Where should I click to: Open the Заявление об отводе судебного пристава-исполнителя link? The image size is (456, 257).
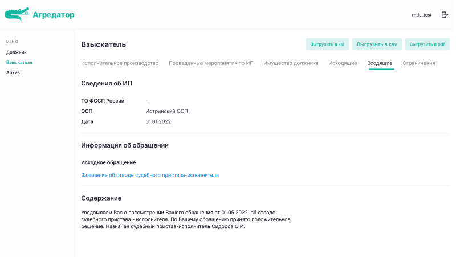[150, 175]
